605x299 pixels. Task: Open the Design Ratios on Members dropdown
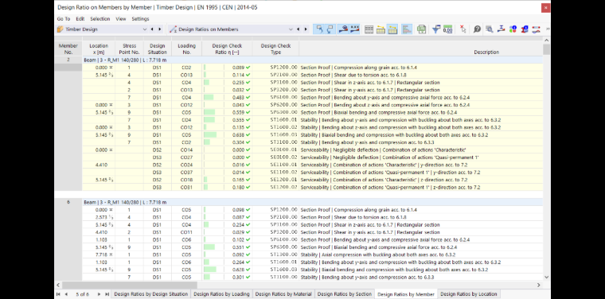291,29
